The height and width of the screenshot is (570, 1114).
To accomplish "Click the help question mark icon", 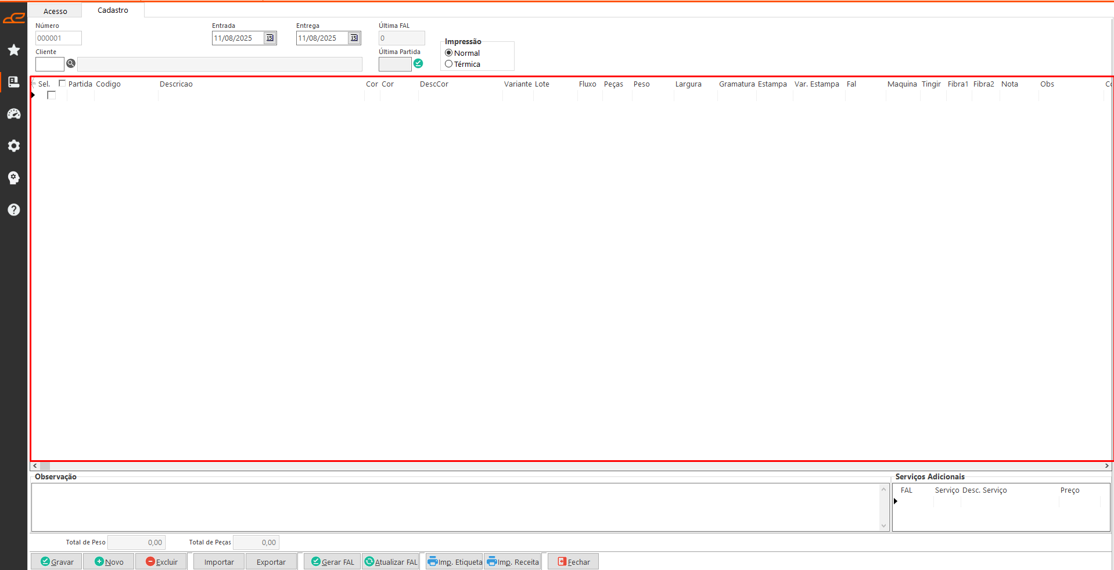I will click(14, 210).
